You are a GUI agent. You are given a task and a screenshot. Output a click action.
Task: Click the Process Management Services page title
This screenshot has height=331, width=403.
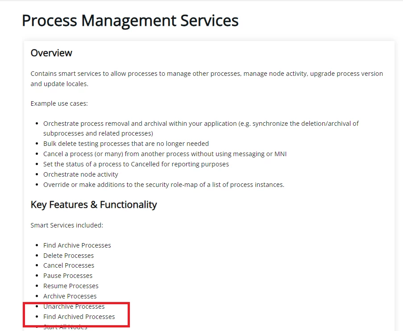(x=130, y=21)
